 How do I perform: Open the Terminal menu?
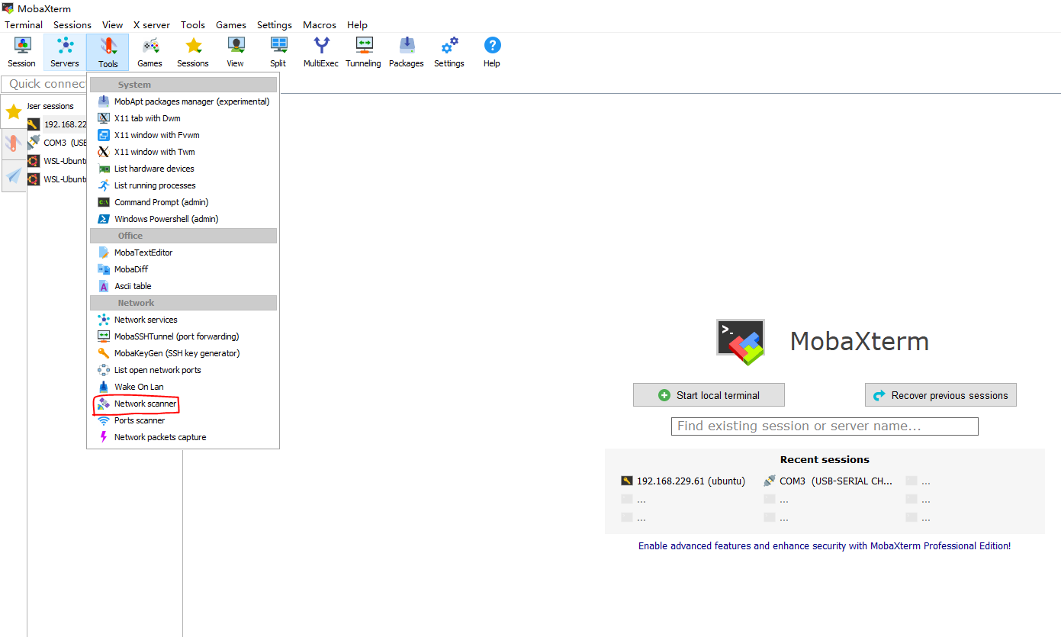[24, 24]
